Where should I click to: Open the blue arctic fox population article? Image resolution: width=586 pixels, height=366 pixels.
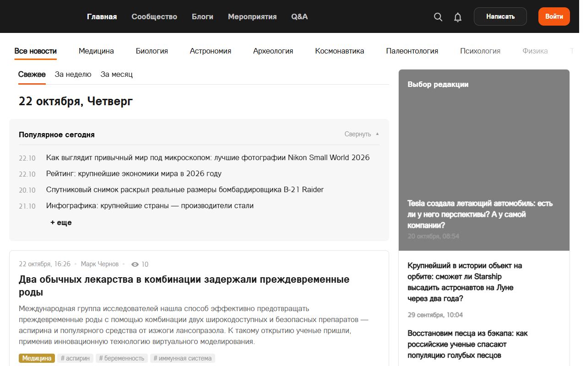[467, 344]
